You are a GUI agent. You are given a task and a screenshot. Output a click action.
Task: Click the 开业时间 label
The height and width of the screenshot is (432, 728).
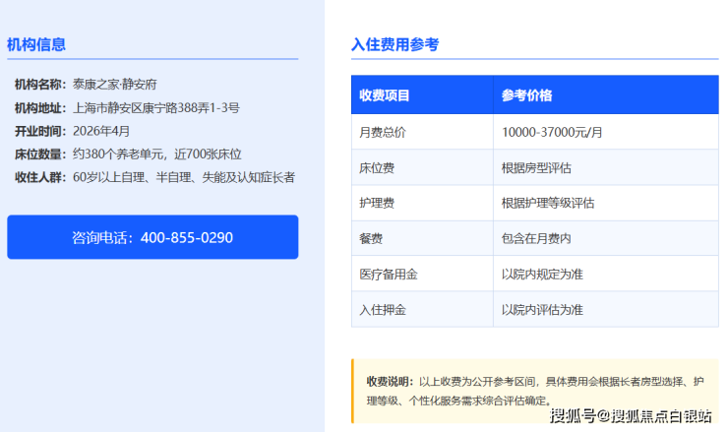[x=40, y=131]
